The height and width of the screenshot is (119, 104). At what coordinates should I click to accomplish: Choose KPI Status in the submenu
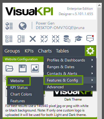(x=25, y=87)
